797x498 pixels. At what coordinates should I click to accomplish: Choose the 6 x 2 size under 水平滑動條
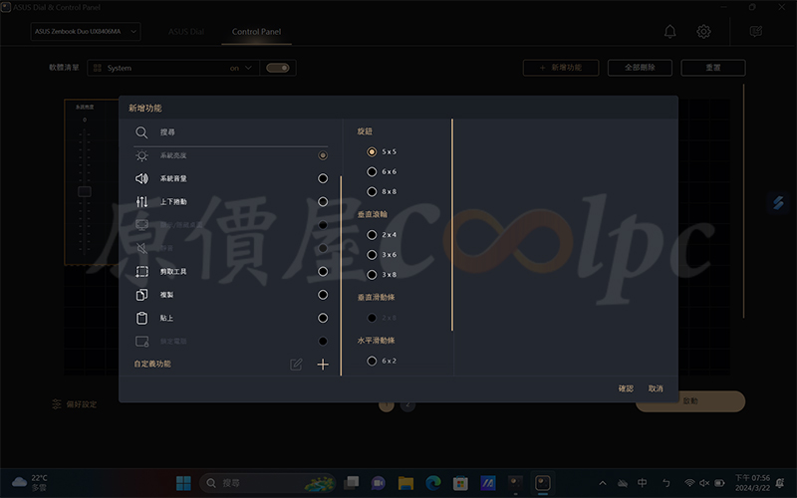[x=372, y=361]
